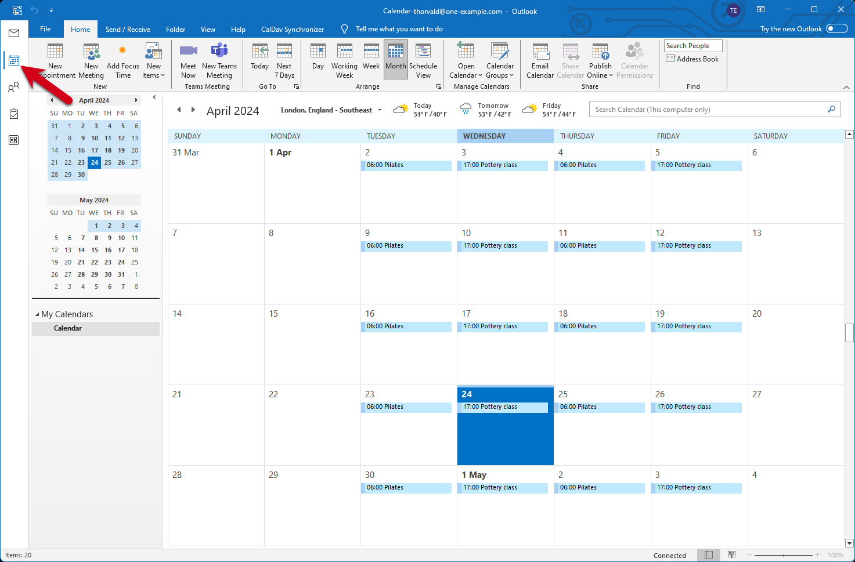Click the Search People field
Screen dimensions: 855x562
(x=693, y=46)
